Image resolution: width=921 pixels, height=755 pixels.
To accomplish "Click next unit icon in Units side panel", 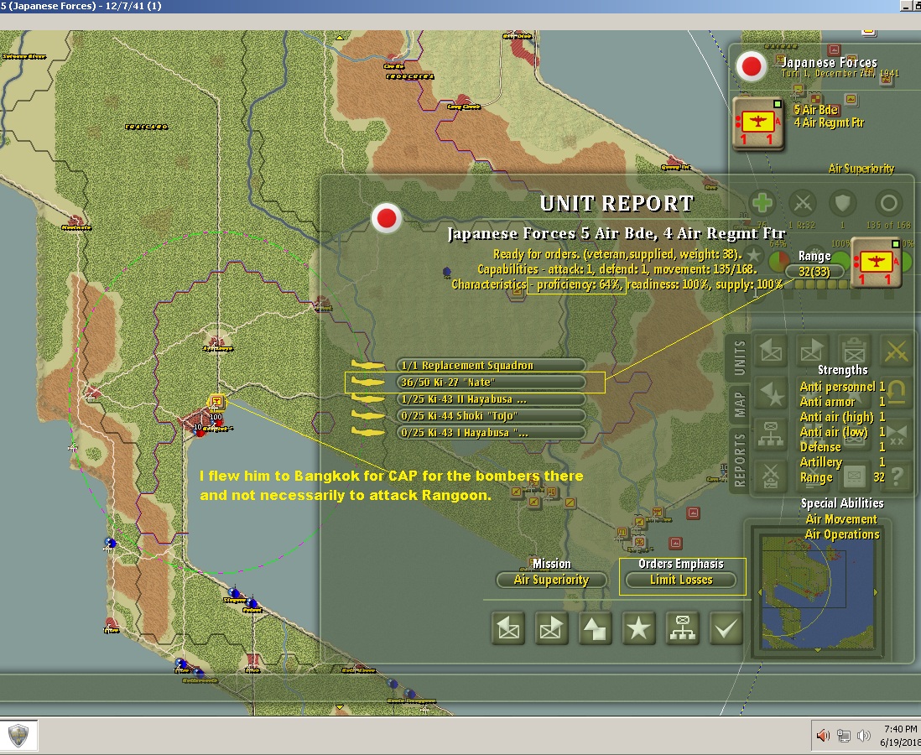I will click(812, 351).
